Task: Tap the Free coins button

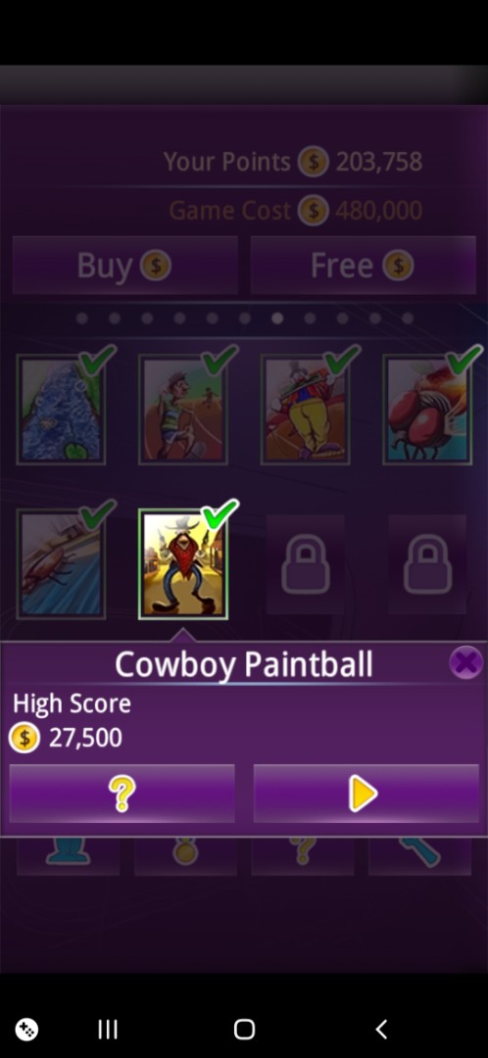Action: (364, 265)
